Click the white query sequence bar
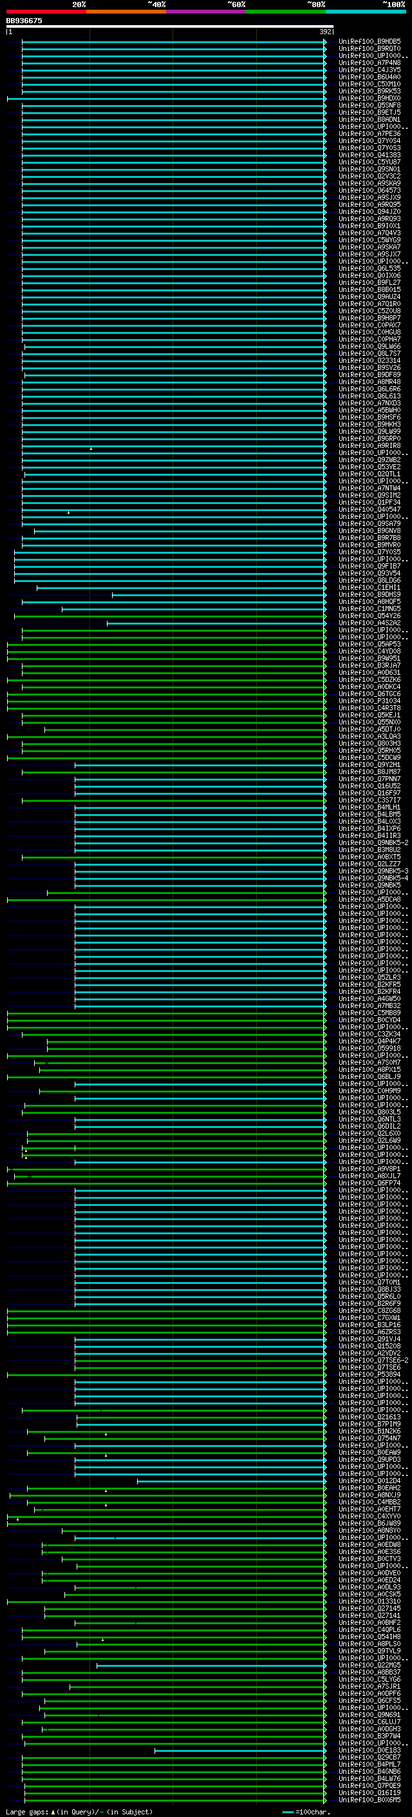 tap(170, 27)
